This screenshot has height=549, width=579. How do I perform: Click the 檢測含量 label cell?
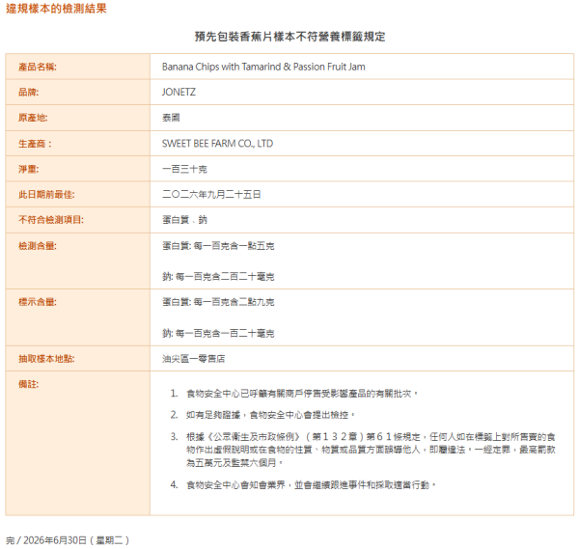click(x=78, y=261)
